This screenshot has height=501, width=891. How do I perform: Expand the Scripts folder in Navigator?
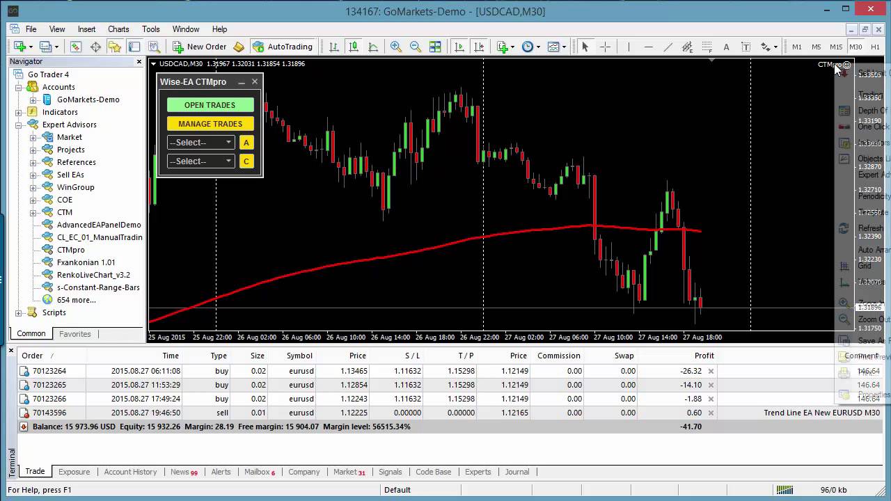click(x=19, y=312)
